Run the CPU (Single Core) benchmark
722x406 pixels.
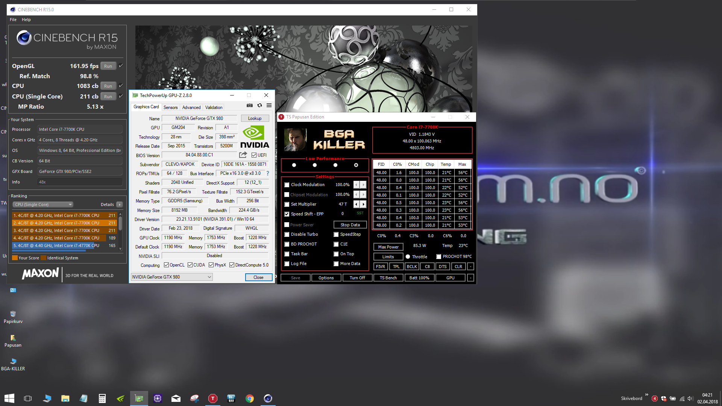108,97
